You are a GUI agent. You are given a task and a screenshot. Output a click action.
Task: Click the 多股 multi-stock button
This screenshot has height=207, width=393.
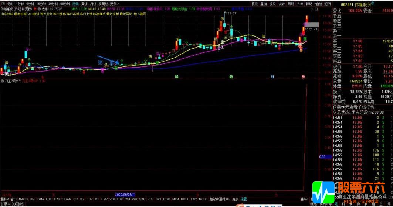[x=272, y=4]
